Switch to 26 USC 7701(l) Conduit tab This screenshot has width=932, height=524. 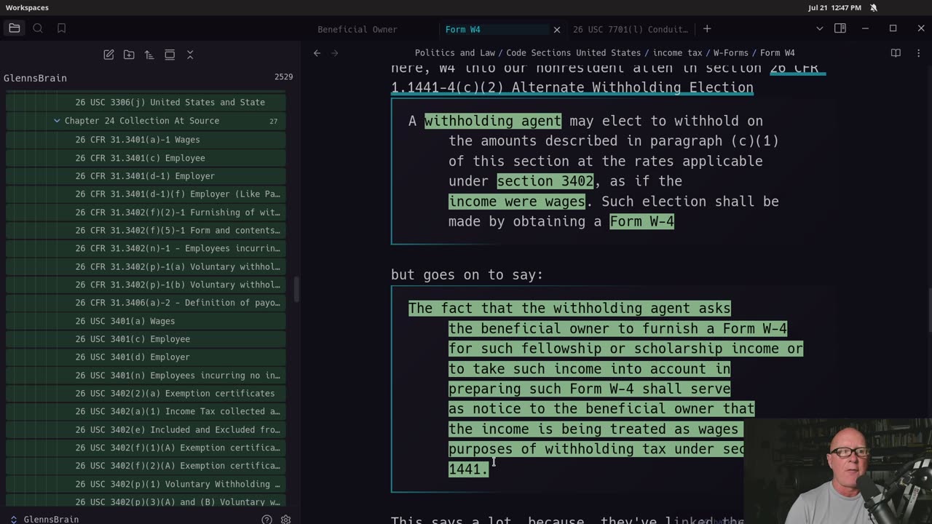point(631,30)
